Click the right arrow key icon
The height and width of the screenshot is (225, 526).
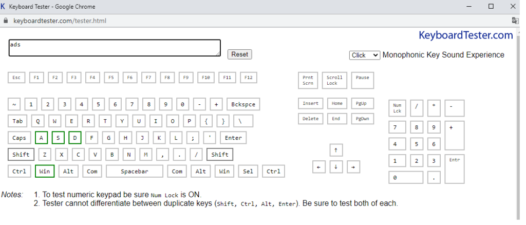[x=352, y=167]
